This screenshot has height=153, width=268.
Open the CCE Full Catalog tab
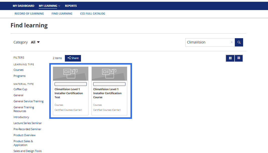(x=93, y=14)
